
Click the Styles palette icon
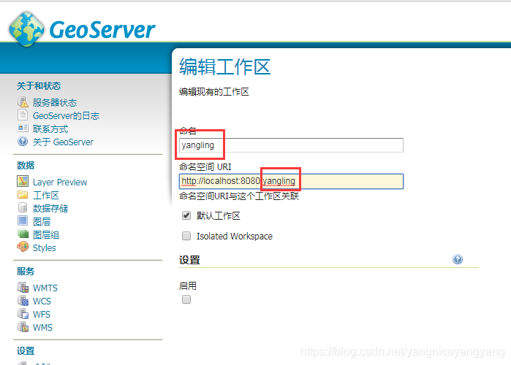(x=23, y=247)
